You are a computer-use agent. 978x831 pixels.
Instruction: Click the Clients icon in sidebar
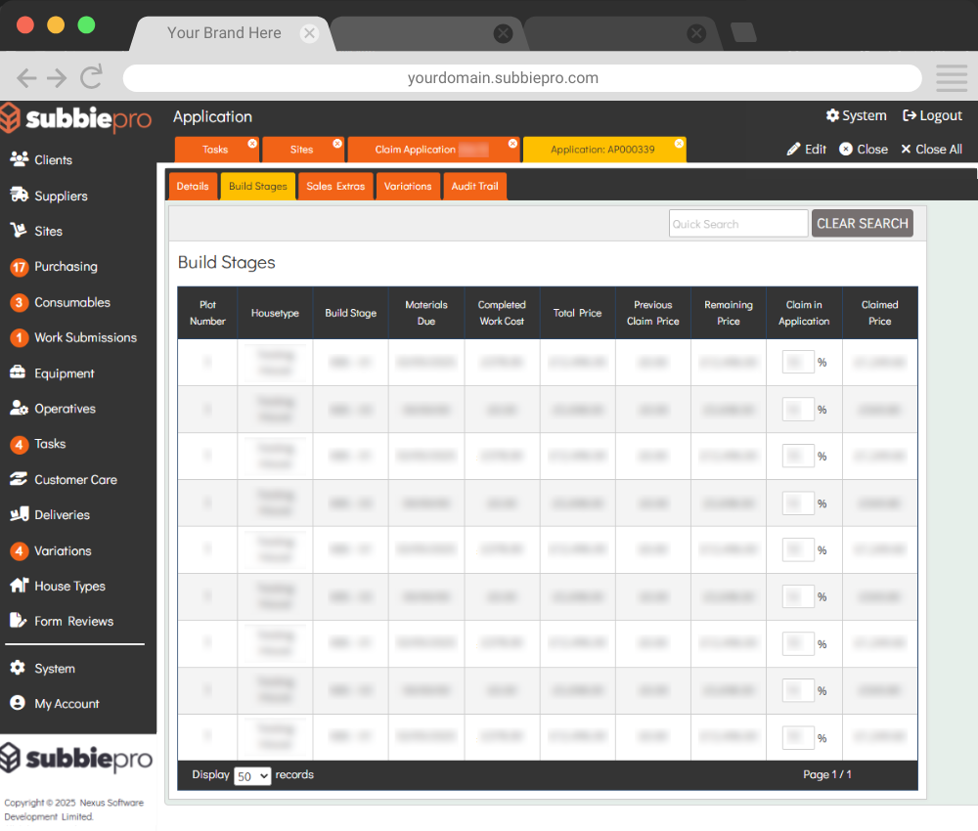pyautogui.click(x=19, y=159)
